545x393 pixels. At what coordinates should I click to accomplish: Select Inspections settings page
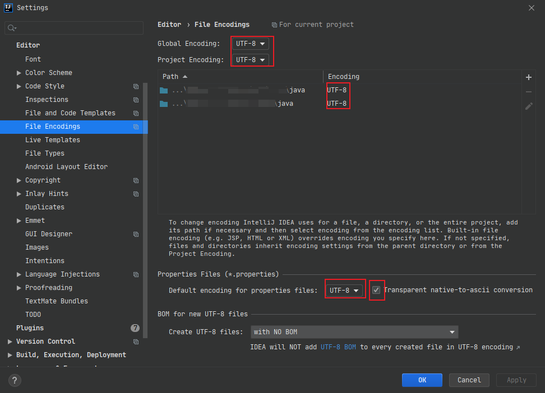(47, 100)
